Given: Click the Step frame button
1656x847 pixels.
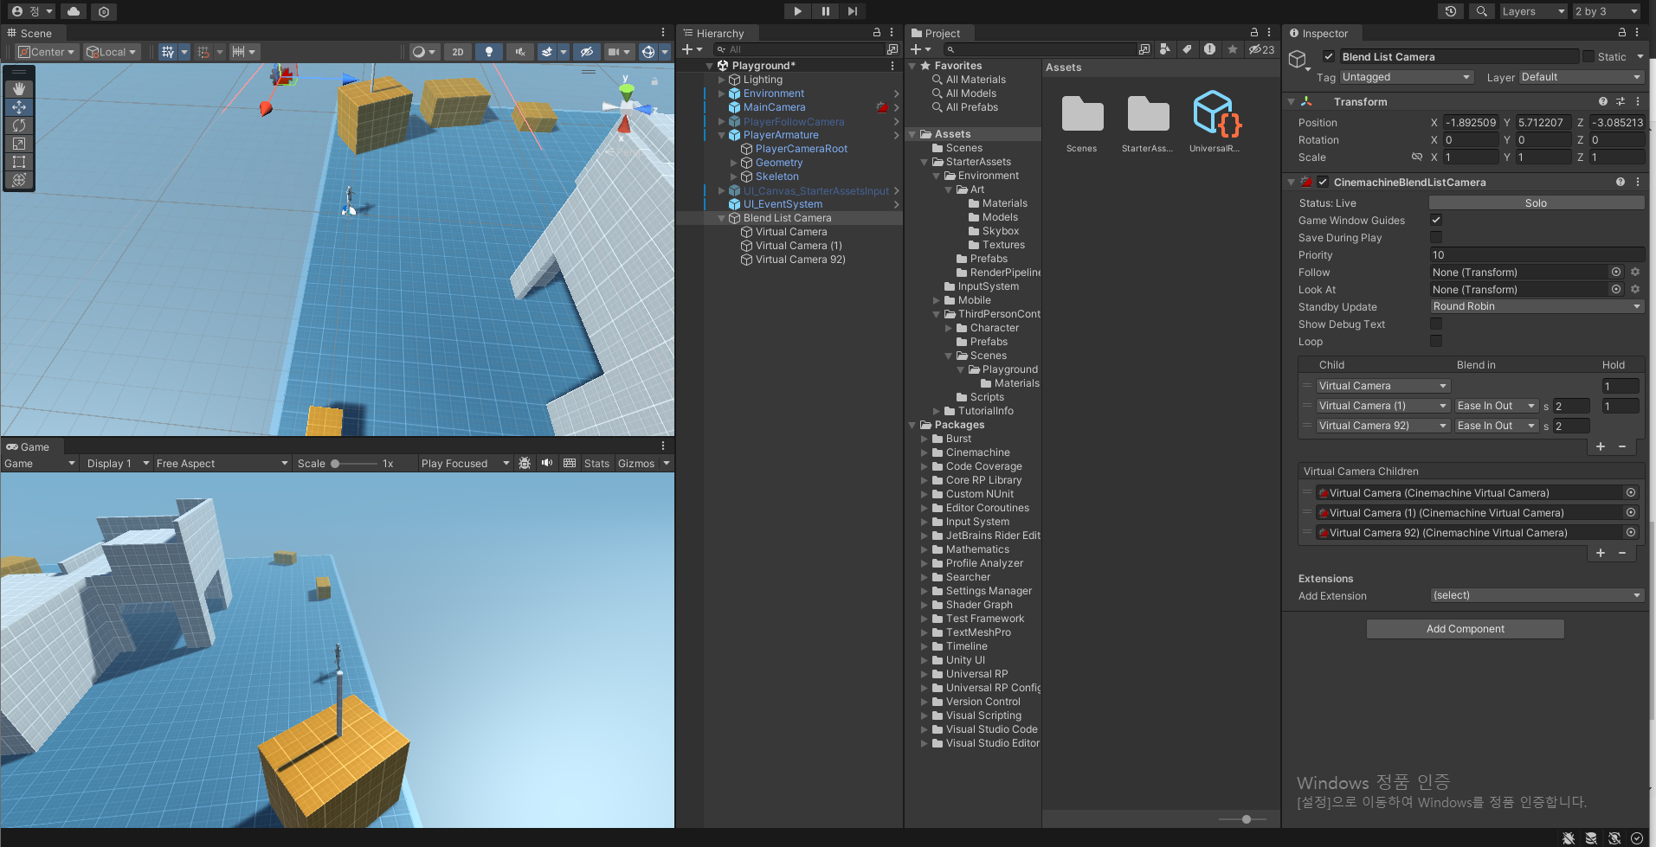Looking at the screenshot, I should (x=853, y=11).
